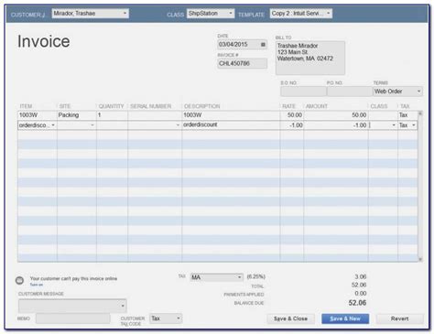The image size is (434, 334).
Task: Click the DESCRIPTION column header
Action: 202,106
